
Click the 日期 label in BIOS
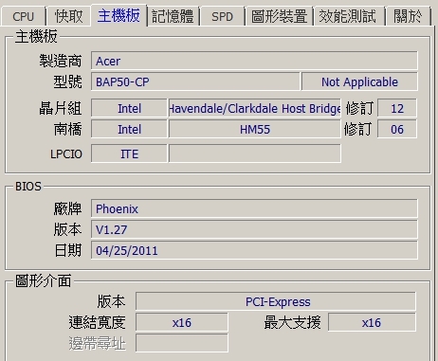(67, 250)
